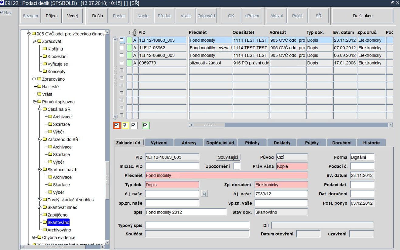Click the Podací č. input field
400x250 pixels.
pyautogui.click(x=362, y=166)
